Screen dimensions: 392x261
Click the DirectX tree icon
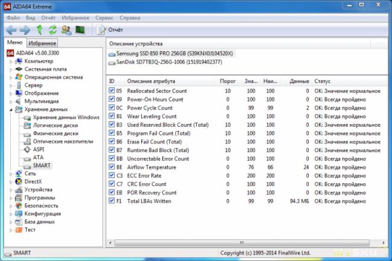pyautogui.click(x=19, y=182)
